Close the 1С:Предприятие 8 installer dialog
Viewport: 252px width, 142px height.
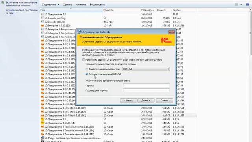point(172,32)
